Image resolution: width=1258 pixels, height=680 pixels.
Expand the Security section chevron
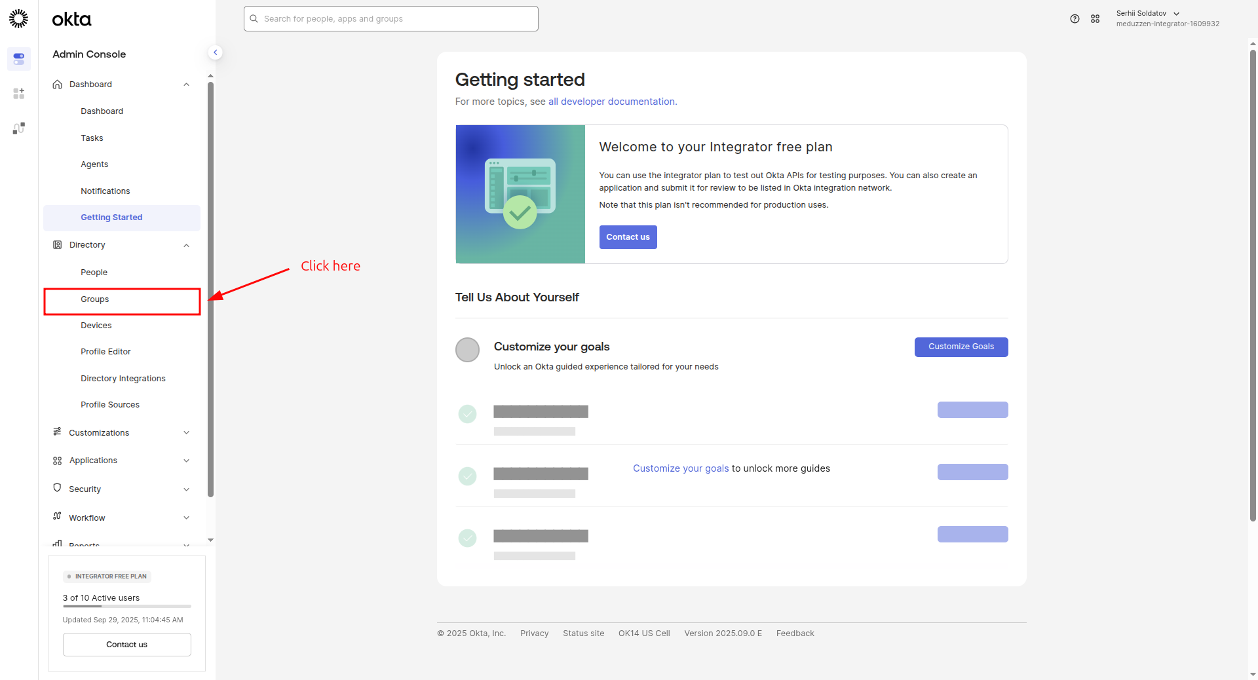pyautogui.click(x=187, y=489)
